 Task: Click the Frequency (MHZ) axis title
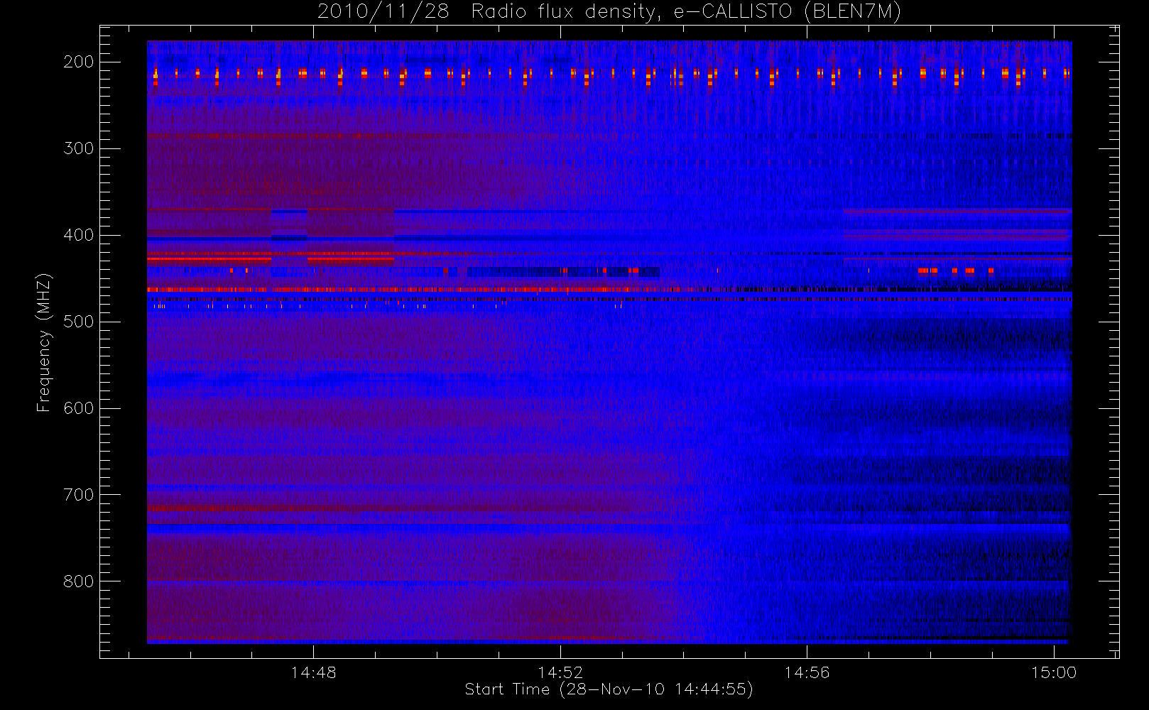coord(44,342)
